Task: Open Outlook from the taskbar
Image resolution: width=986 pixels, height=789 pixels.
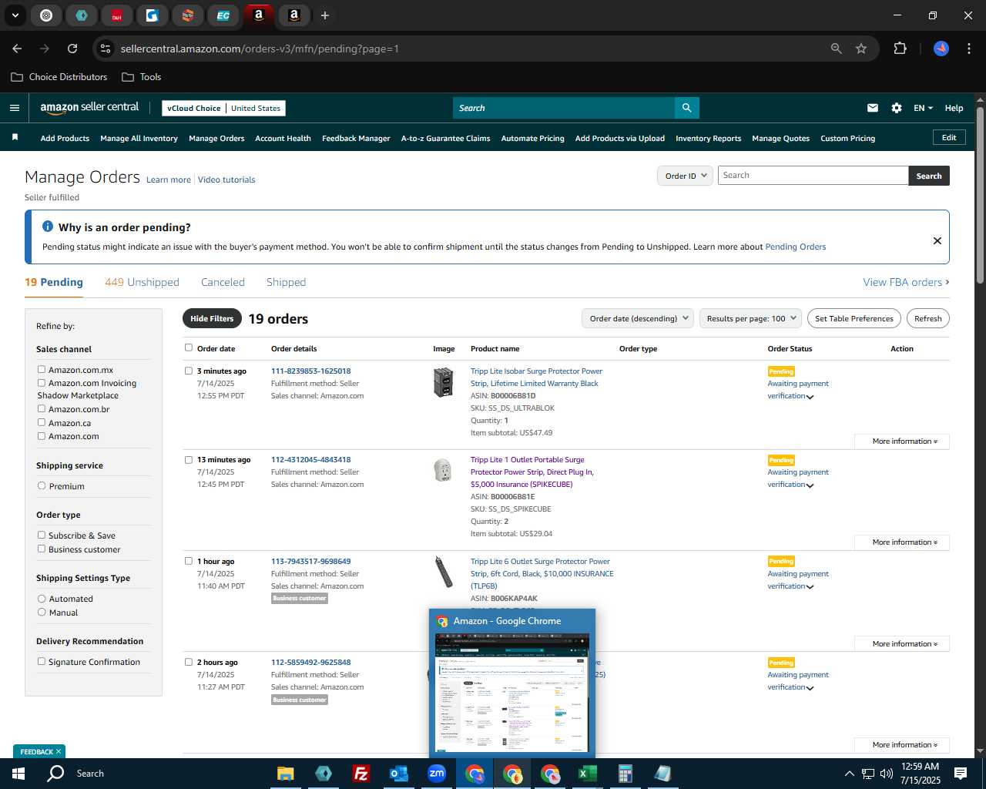Action: click(398, 774)
